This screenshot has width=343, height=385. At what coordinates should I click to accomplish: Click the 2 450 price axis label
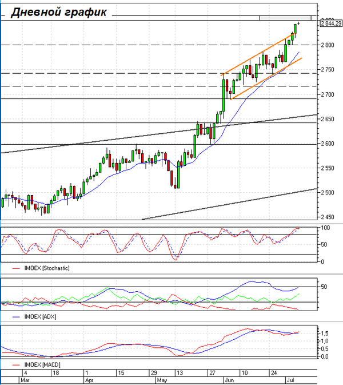tap(328, 217)
